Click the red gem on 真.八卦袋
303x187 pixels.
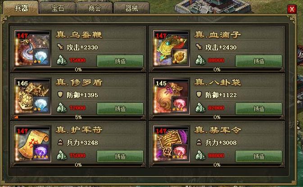tap(180, 104)
